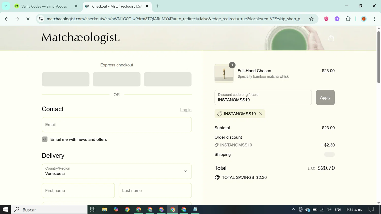
Task: Open the Chrome three-dot menu
Action: pos(374,19)
